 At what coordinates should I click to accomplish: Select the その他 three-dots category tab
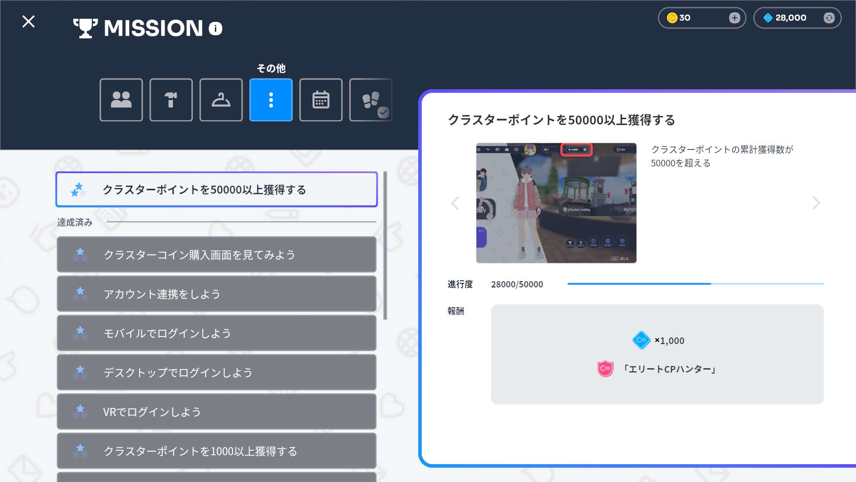271,100
